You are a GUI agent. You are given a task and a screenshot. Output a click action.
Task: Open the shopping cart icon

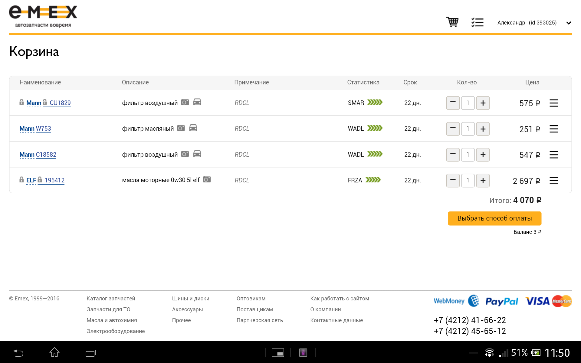click(452, 22)
